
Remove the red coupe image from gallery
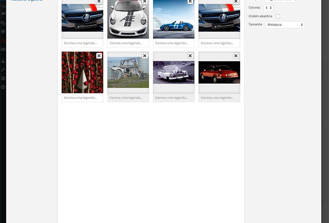tap(236, 56)
